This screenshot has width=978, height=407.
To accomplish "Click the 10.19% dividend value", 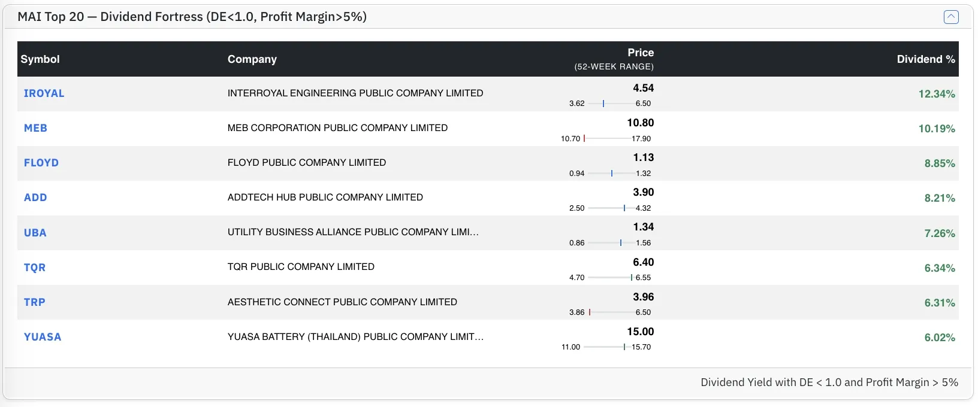I will (937, 129).
